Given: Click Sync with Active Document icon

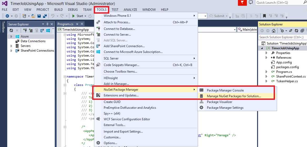Looking at the screenshot, I should pyautogui.click(x=291, y=31).
